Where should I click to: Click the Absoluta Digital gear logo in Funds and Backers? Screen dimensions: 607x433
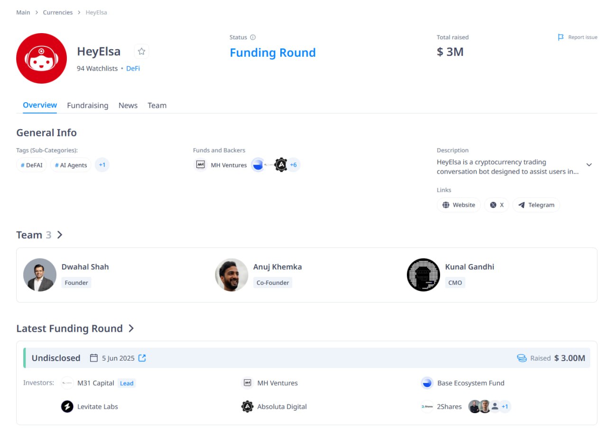(x=281, y=165)
